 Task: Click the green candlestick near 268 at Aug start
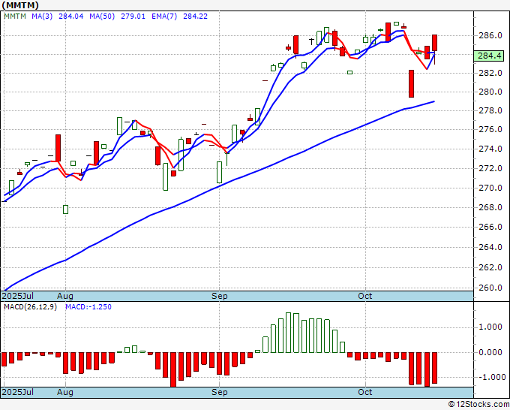coord(66,210)
